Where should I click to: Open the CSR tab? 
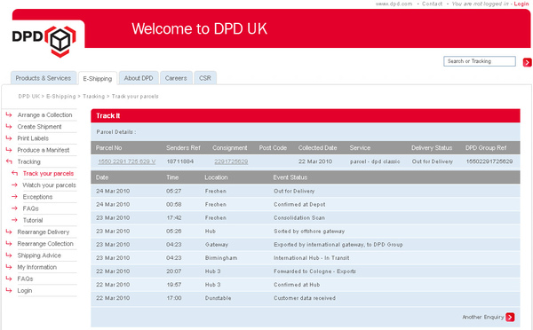(x=205, y=78)
